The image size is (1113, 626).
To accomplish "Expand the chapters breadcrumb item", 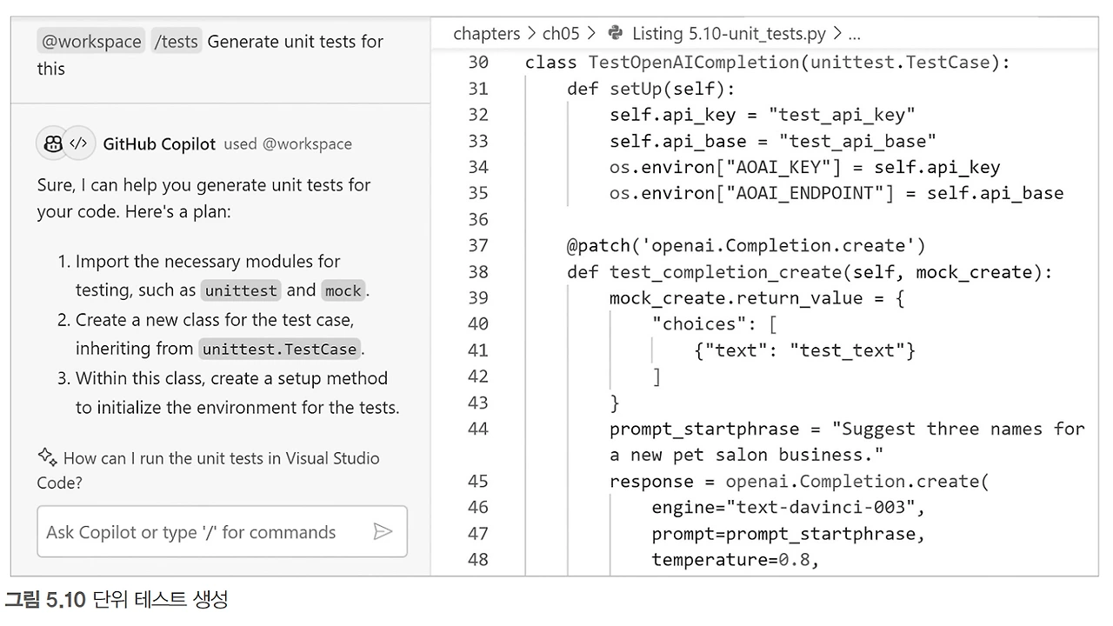I will 486,34.
